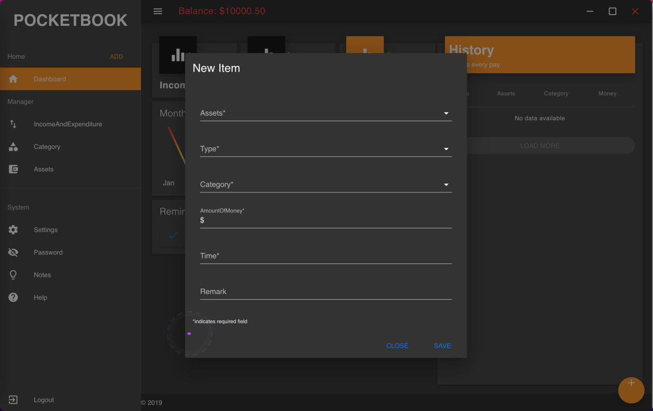Click the Password crossed-eye icon
Screen dimensions: 653x411
13,252
